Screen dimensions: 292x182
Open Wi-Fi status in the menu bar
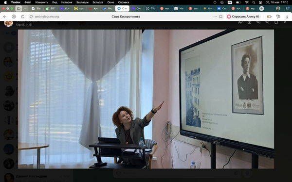(247, 2)
